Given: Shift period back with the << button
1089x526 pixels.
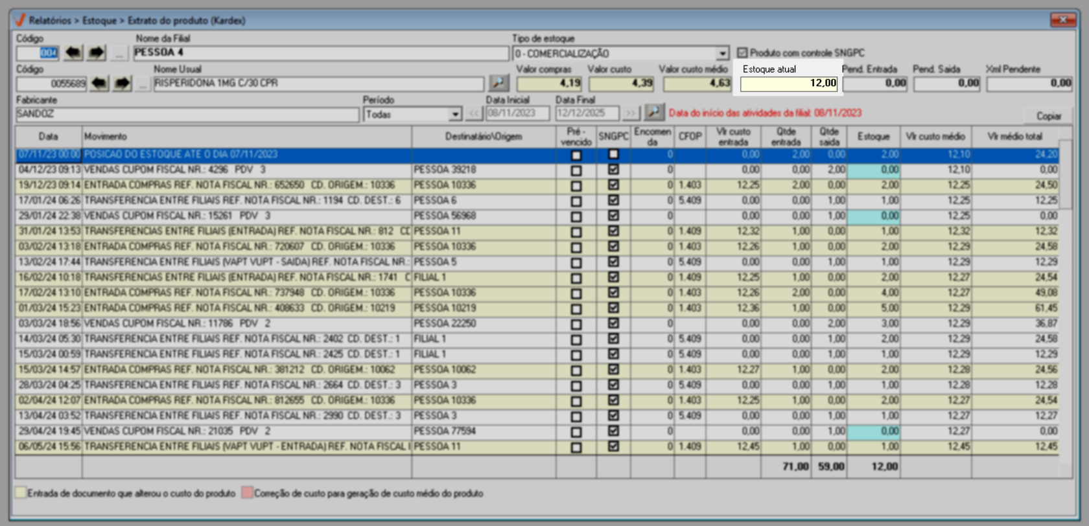Looking at the screenshot, I should point(474,114).
